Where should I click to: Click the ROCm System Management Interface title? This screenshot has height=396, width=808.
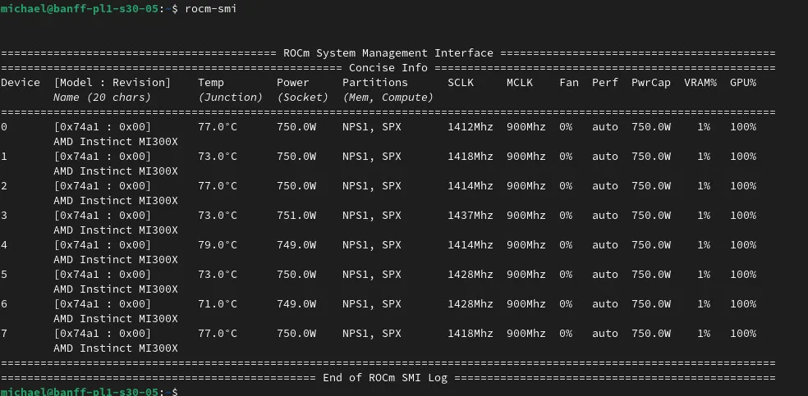click(x=388, y=52)
